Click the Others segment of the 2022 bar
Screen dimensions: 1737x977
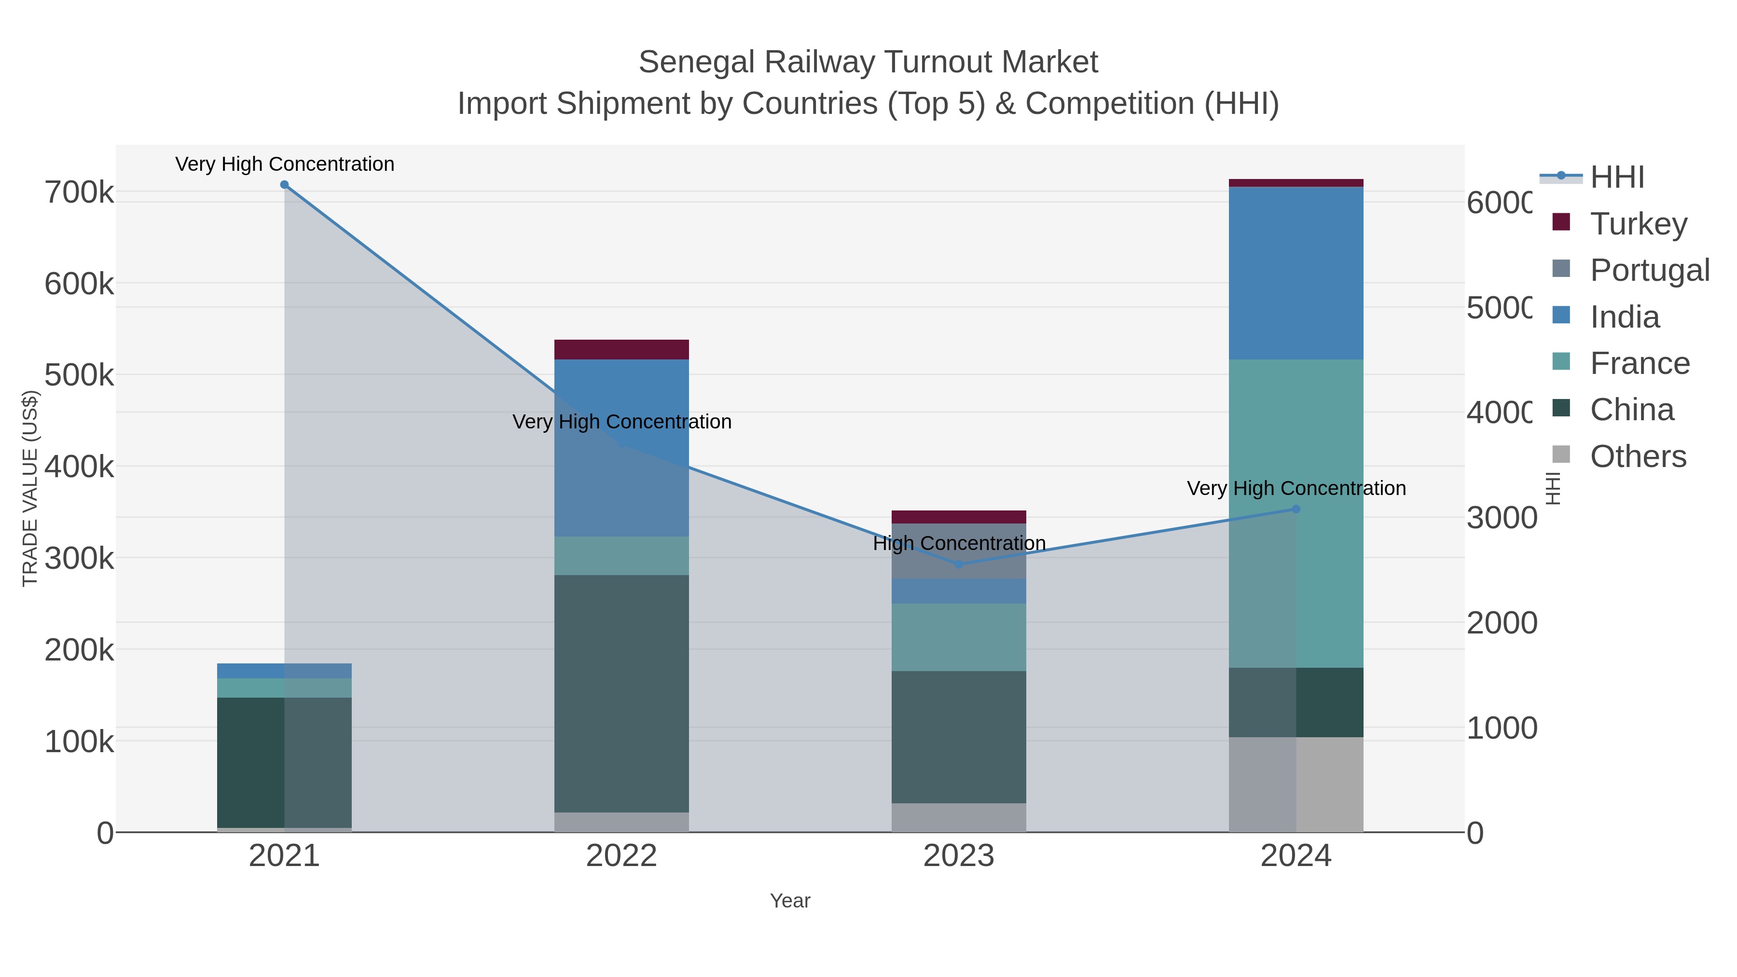[x=622, y=822]
